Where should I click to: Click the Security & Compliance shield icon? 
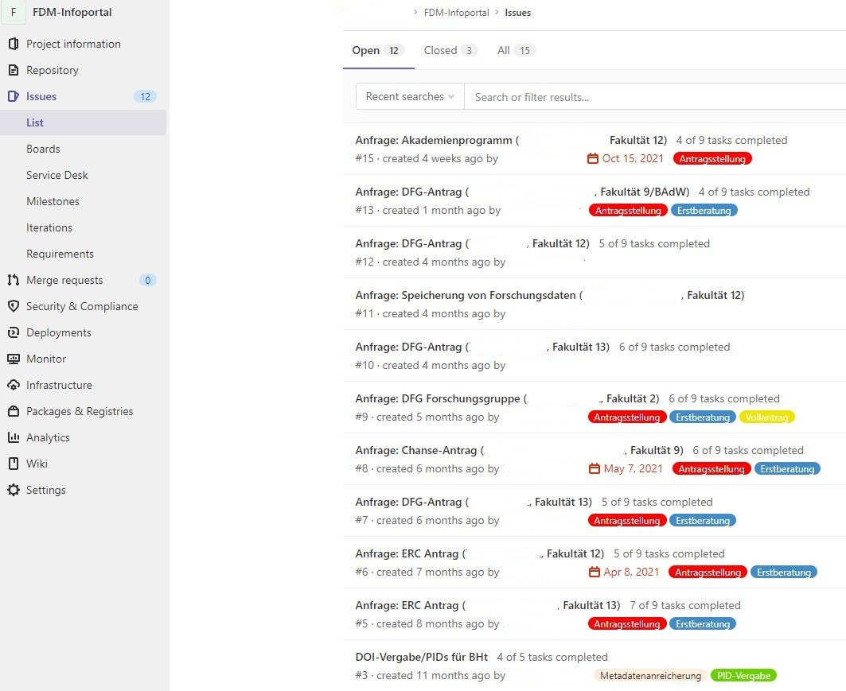[13, 306]
